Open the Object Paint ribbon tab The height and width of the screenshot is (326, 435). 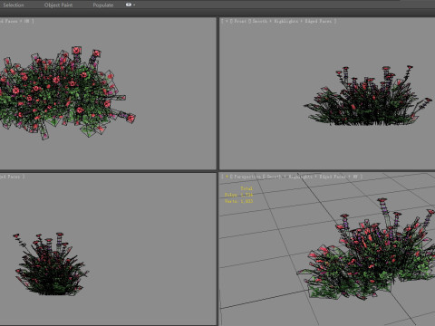click(x=58, y=5)
